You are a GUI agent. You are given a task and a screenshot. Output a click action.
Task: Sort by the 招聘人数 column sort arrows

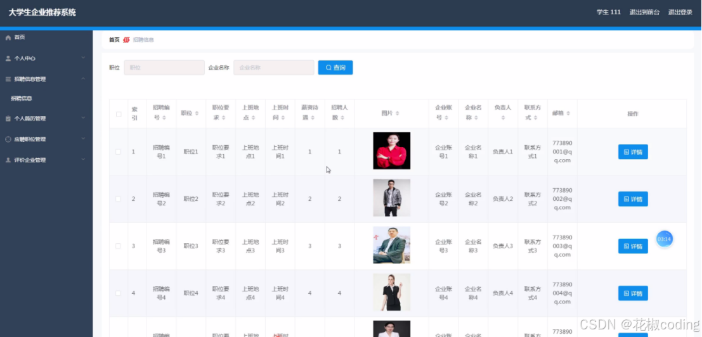point(342,118)
